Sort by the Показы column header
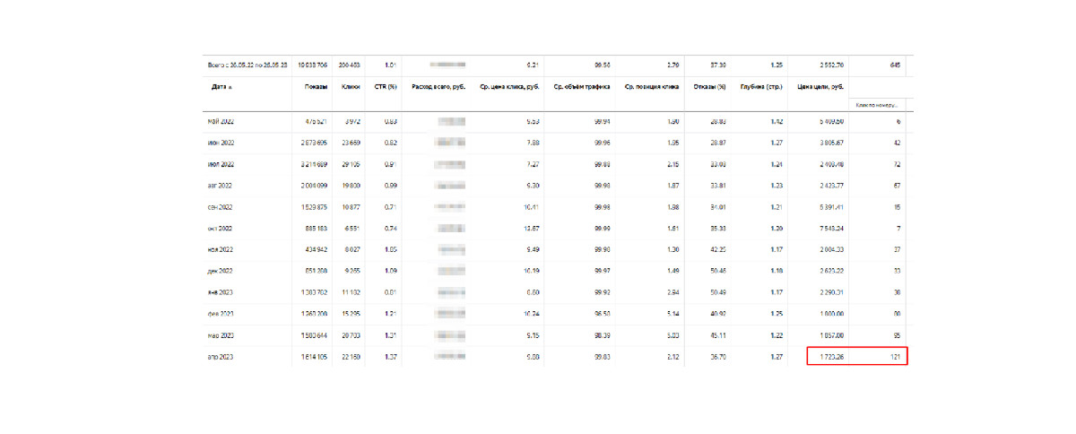 (315, 87)
